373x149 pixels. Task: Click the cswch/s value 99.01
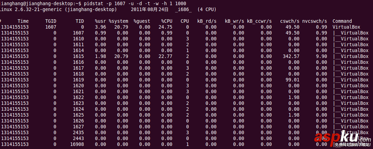293,80
